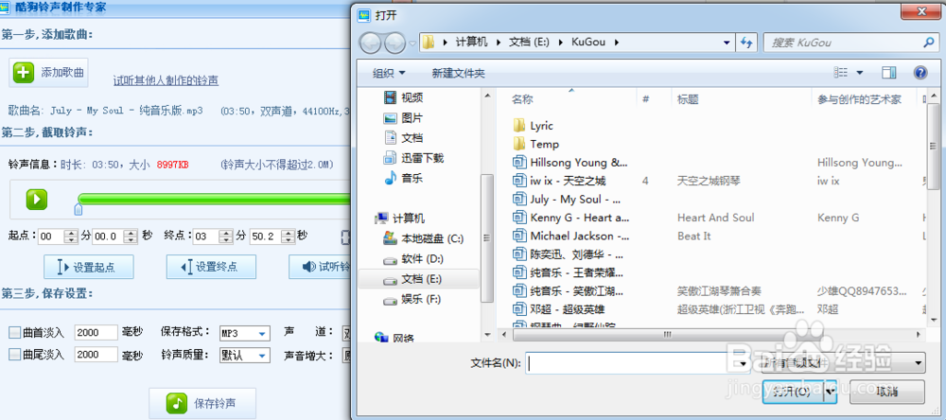
Task: Click the 曲尾淡入 milliseconds field
Action: pyautogui.click(x=96, y=355)
